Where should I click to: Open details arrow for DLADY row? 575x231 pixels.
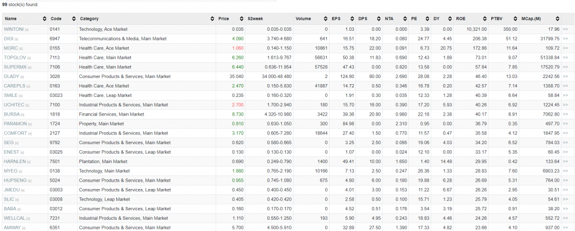pos(565,76)
